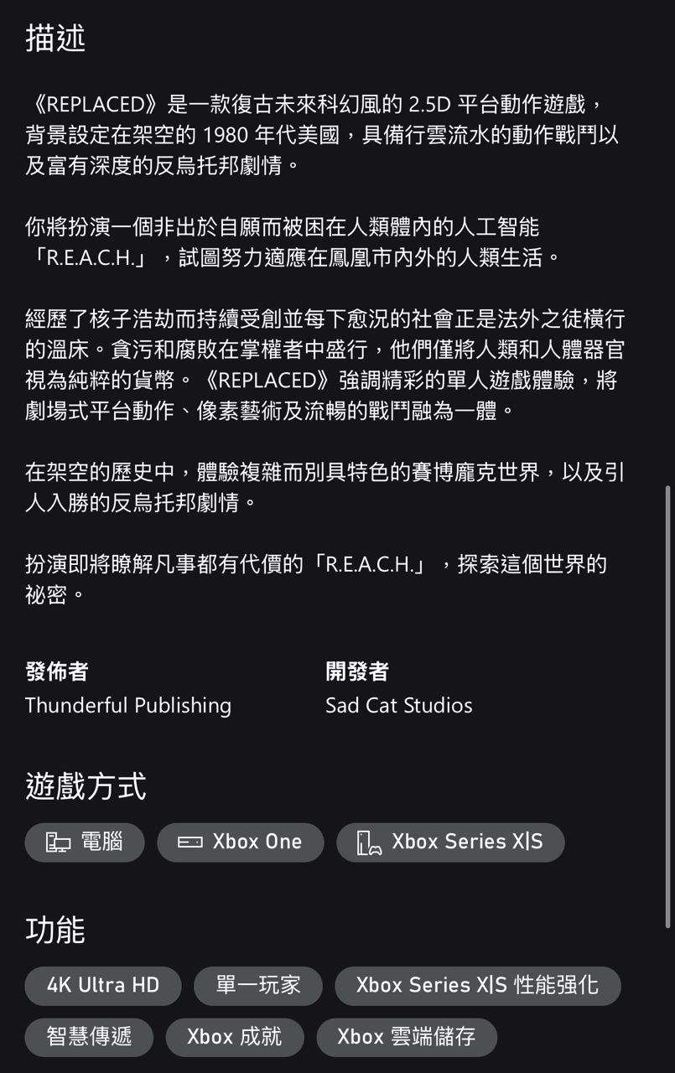Open Sad Cat Studios developer link

click(x=399, y=706)
